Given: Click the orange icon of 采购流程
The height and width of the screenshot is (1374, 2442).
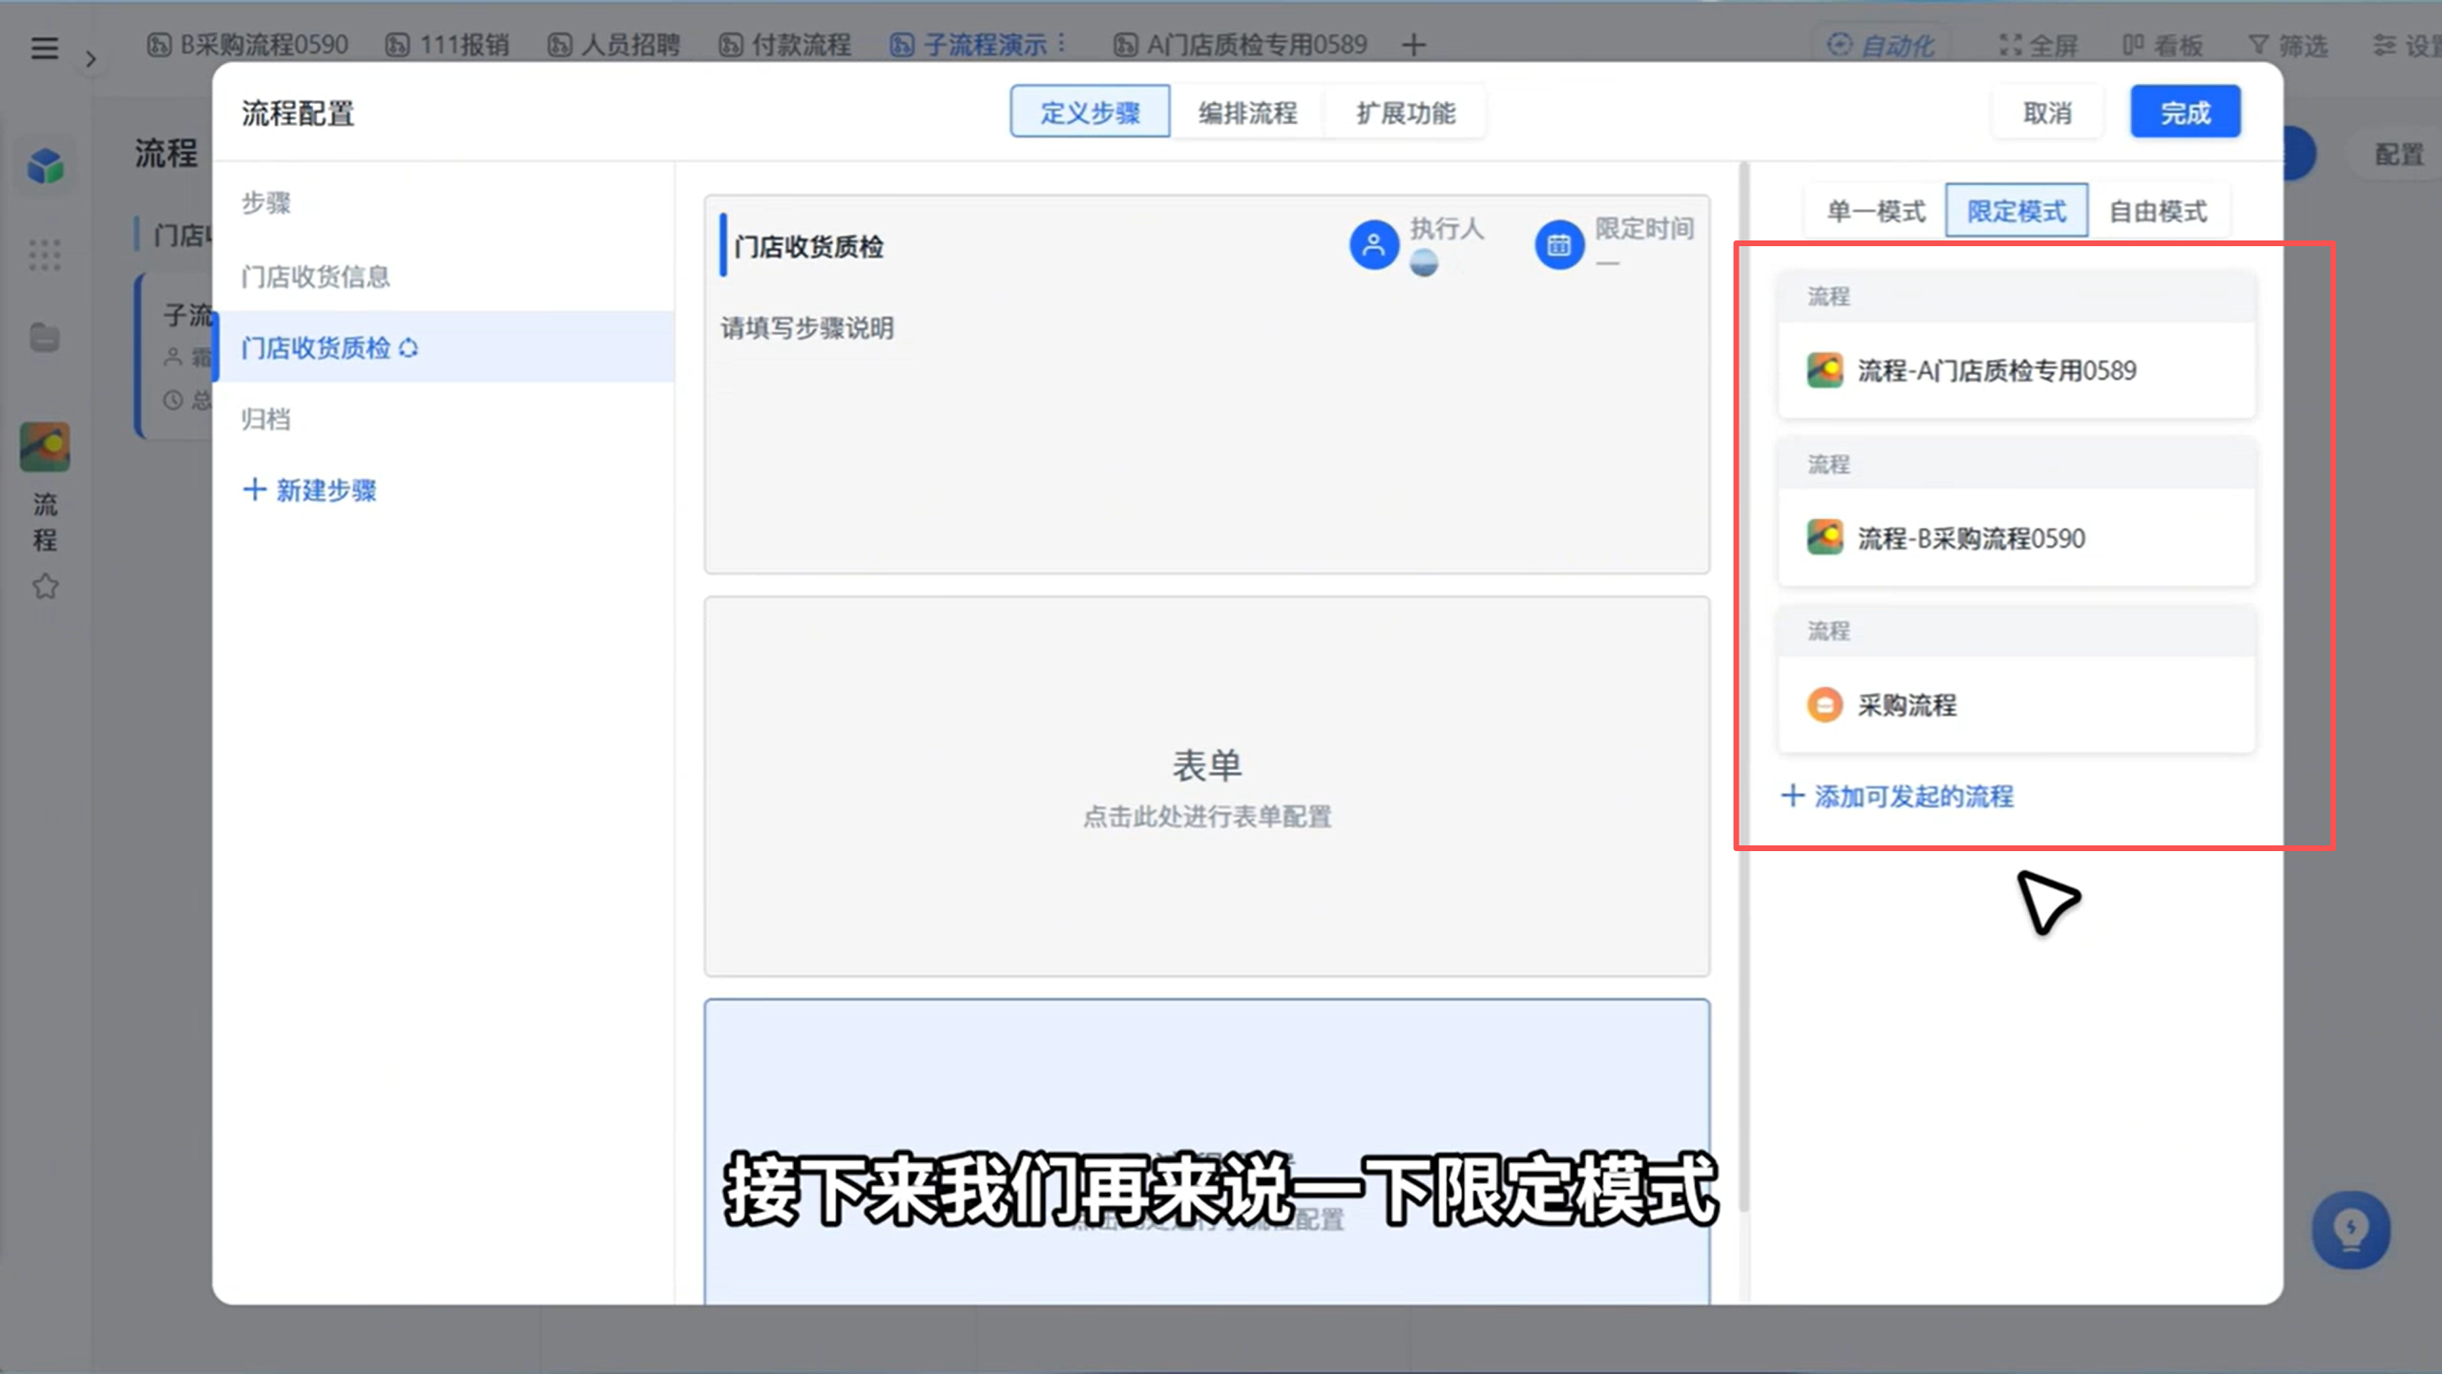Looking at the screenshot, I should (x=1825, y=705).
